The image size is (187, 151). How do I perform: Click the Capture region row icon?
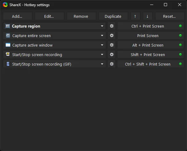tap(8, 26)
